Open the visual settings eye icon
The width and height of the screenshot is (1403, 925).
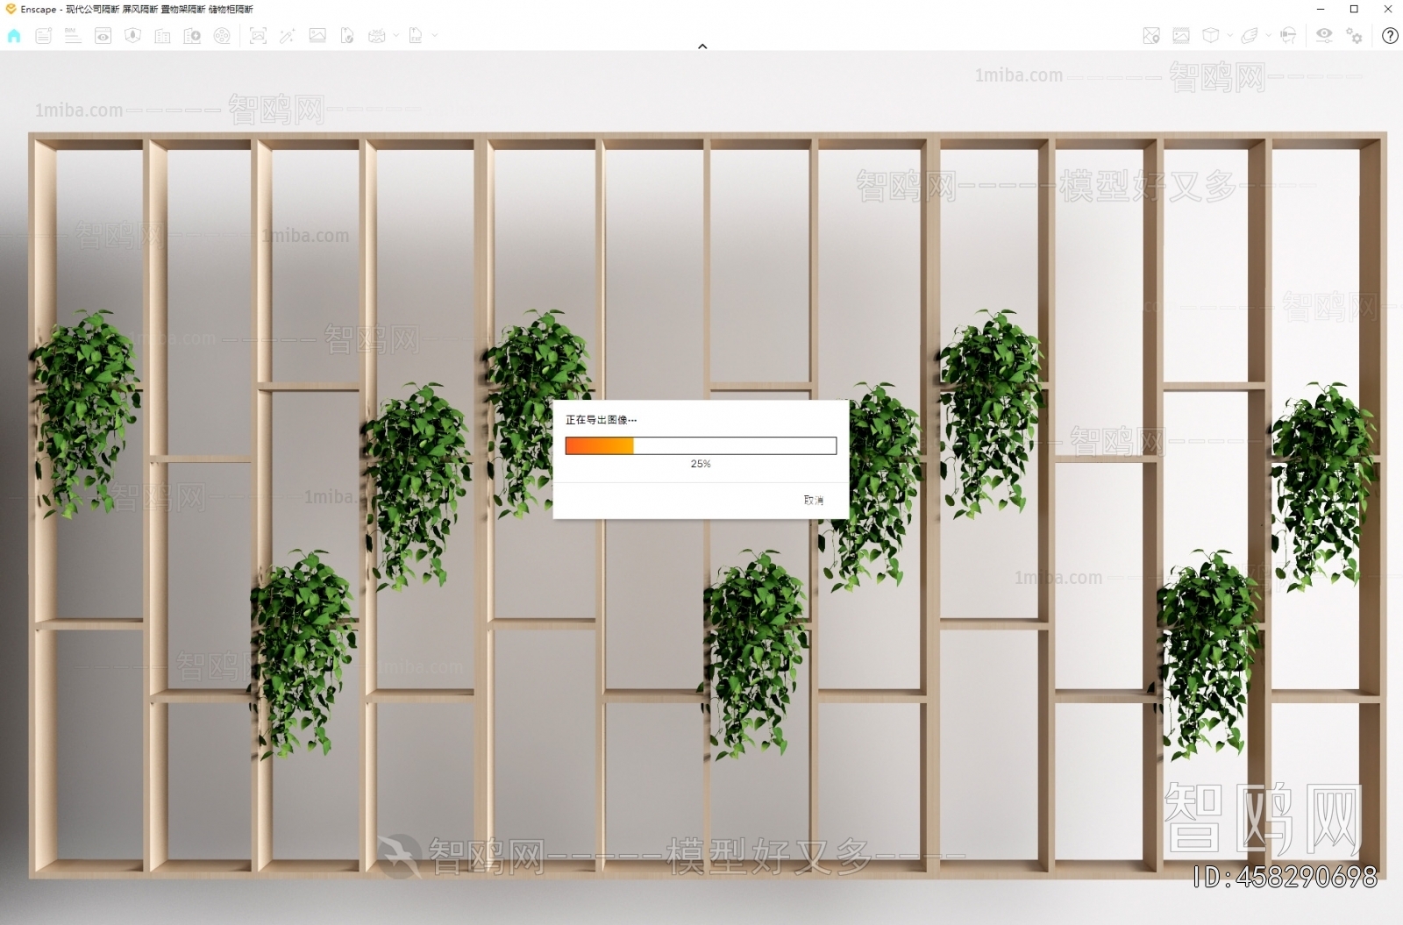1324,36
